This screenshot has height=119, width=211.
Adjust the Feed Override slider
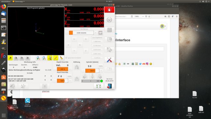(x=62, y=81)
